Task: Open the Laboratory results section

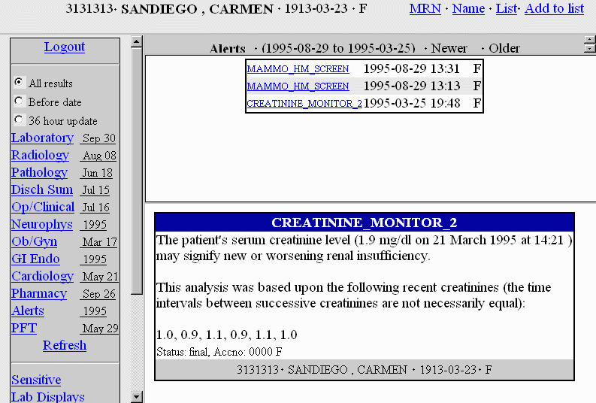Action: point(42,138)
